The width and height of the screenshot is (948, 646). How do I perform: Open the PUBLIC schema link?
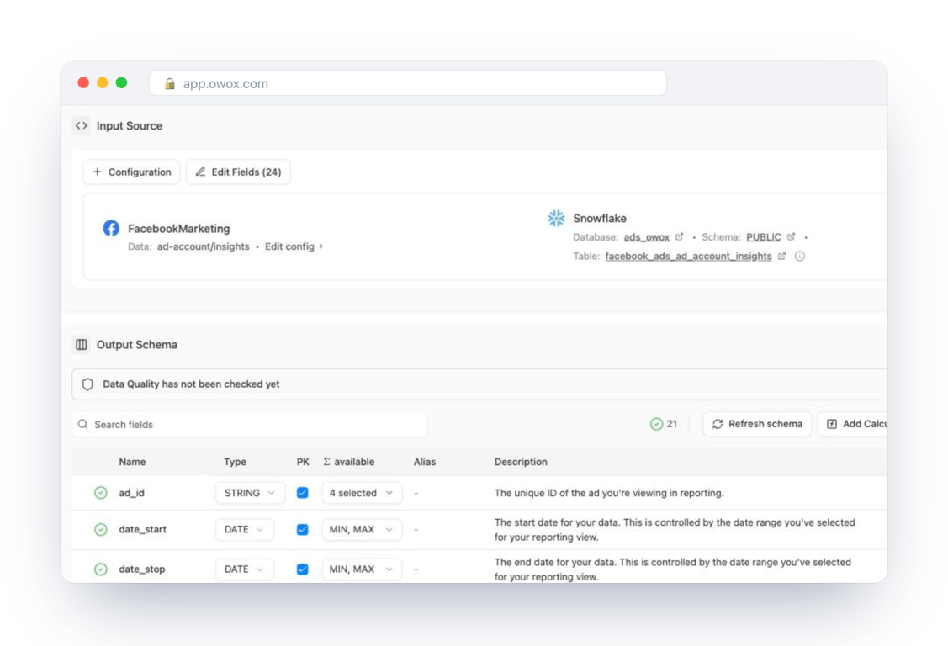pos(764,237)
